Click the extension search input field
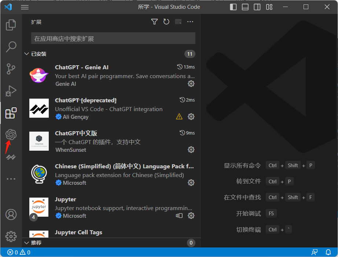338x257 pixels. [113, 38]
